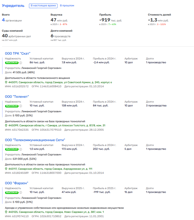This screenshot has width=194, height=220.
Task: Open reliability info icon for "Телекоммуникационные Сети"
Action: click(x=21, y=149)
